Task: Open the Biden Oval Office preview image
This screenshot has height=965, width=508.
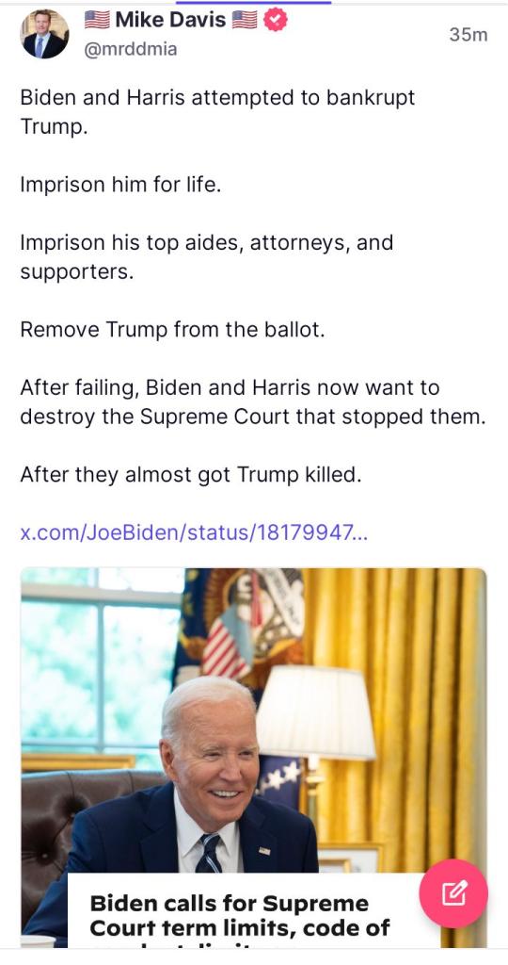Action: (x=254, y=720)
